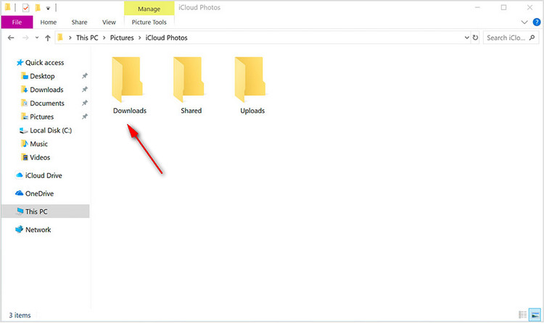Viewport: 544px width, 323px height.
Task: Click the Back navigation arrow
Action: (x=11, y=38)
